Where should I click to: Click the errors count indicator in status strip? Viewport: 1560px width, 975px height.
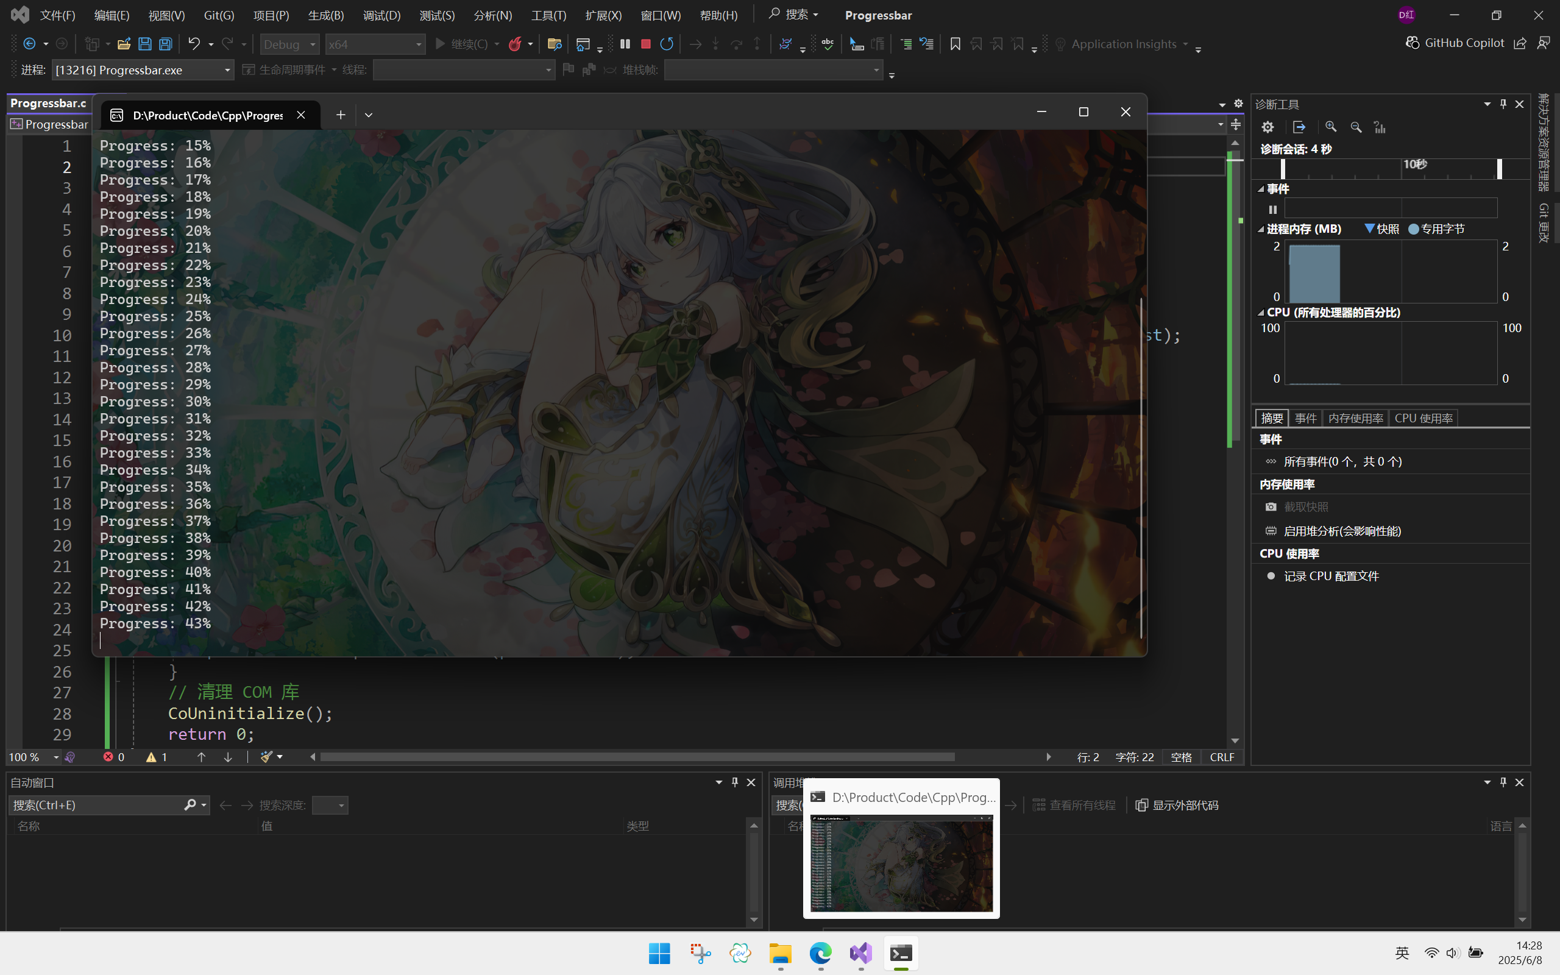[114, 757]
